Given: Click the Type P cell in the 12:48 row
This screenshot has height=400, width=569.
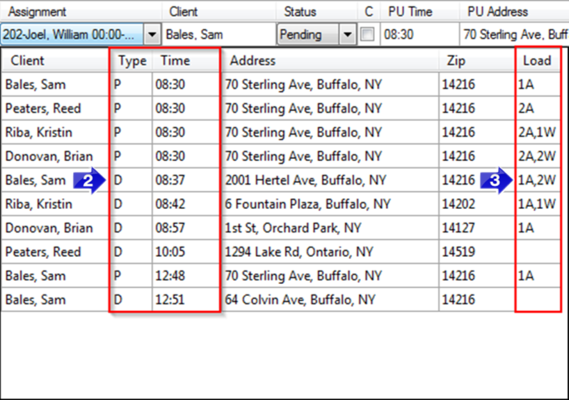Looking at the screenshot, I should point(118,276).
